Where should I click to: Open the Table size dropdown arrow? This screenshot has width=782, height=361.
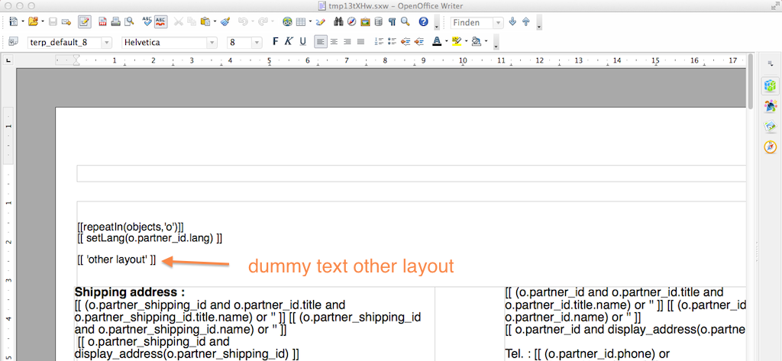[310, 22]
